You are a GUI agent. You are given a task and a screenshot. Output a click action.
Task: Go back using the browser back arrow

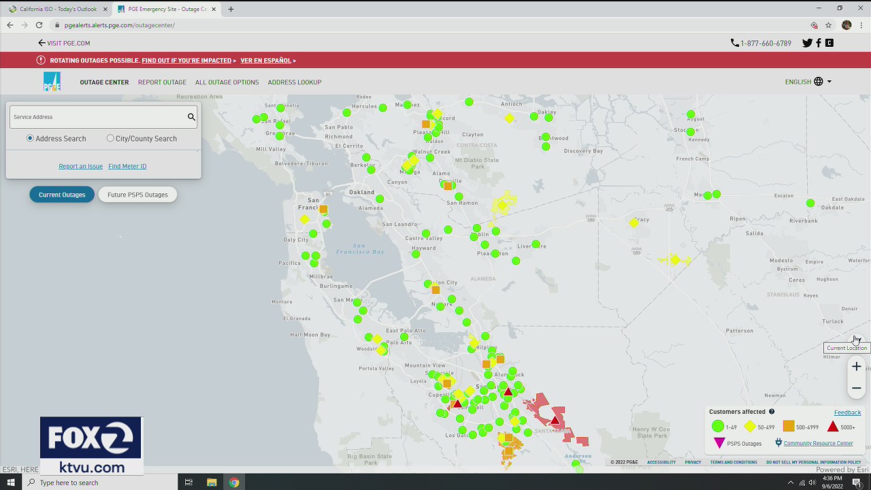pyautogui.click(x=10, y=25)
